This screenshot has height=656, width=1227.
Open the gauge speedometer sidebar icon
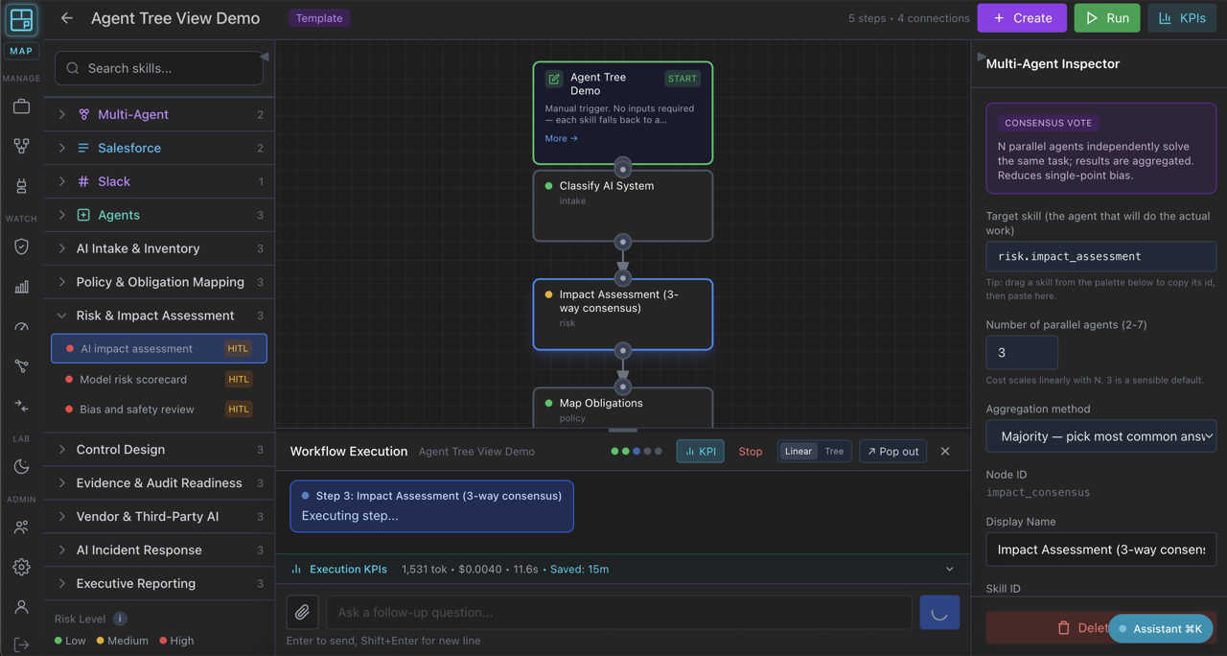[x=21, y=326]
